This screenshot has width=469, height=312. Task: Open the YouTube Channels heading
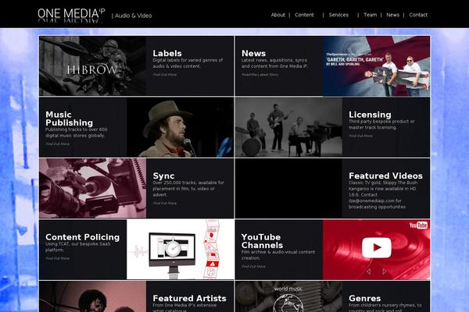pos(263,241)
